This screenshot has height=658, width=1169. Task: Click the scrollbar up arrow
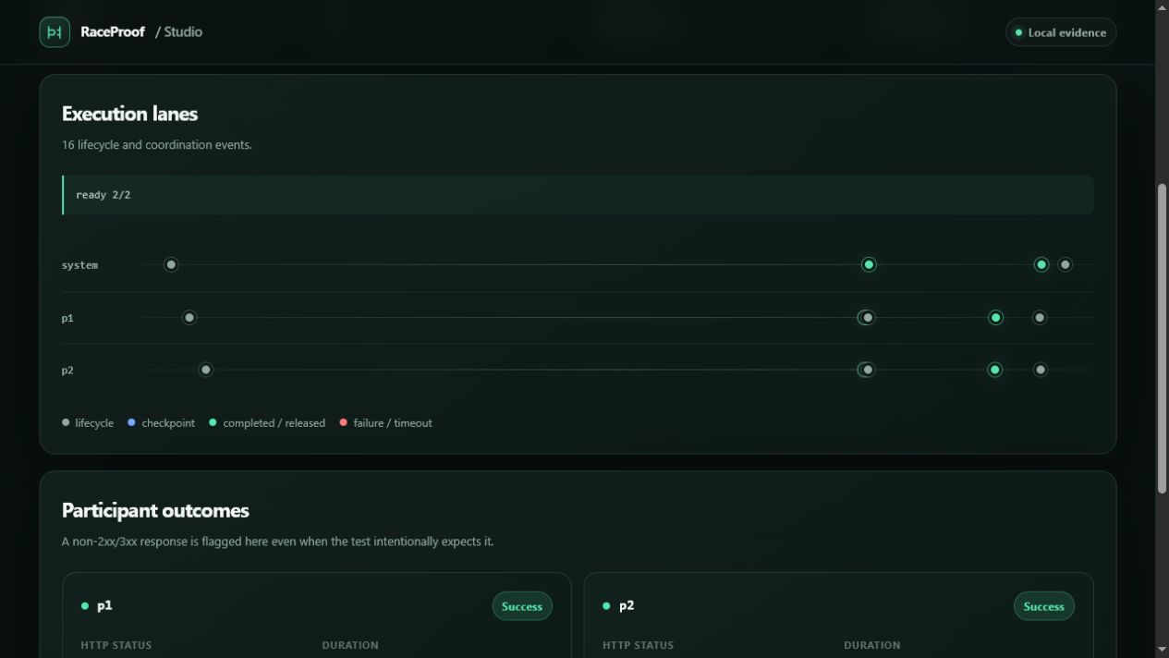pyautogui.click(x=1162, y=7)
